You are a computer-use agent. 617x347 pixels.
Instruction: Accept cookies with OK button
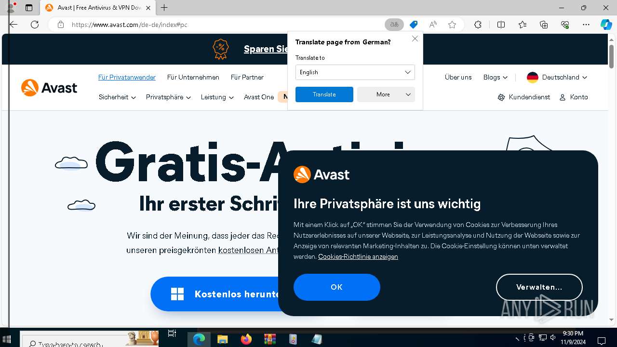337,287
